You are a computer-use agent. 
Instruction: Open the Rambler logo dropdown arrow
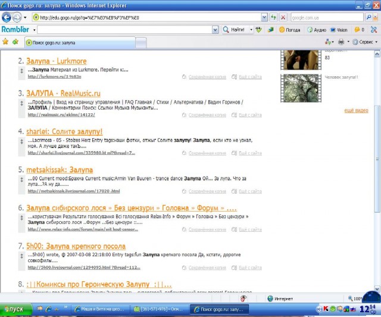[x=35, y=30]
